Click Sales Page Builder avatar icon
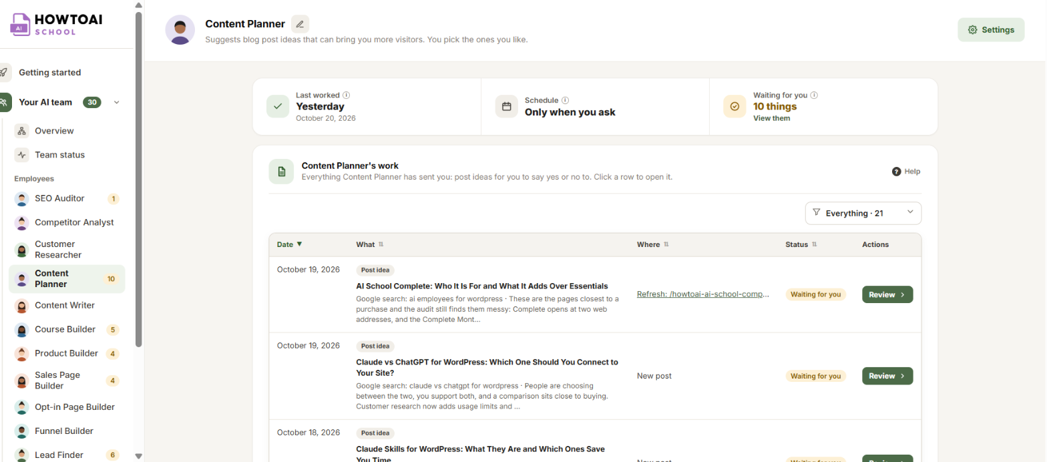 (22, 381)
